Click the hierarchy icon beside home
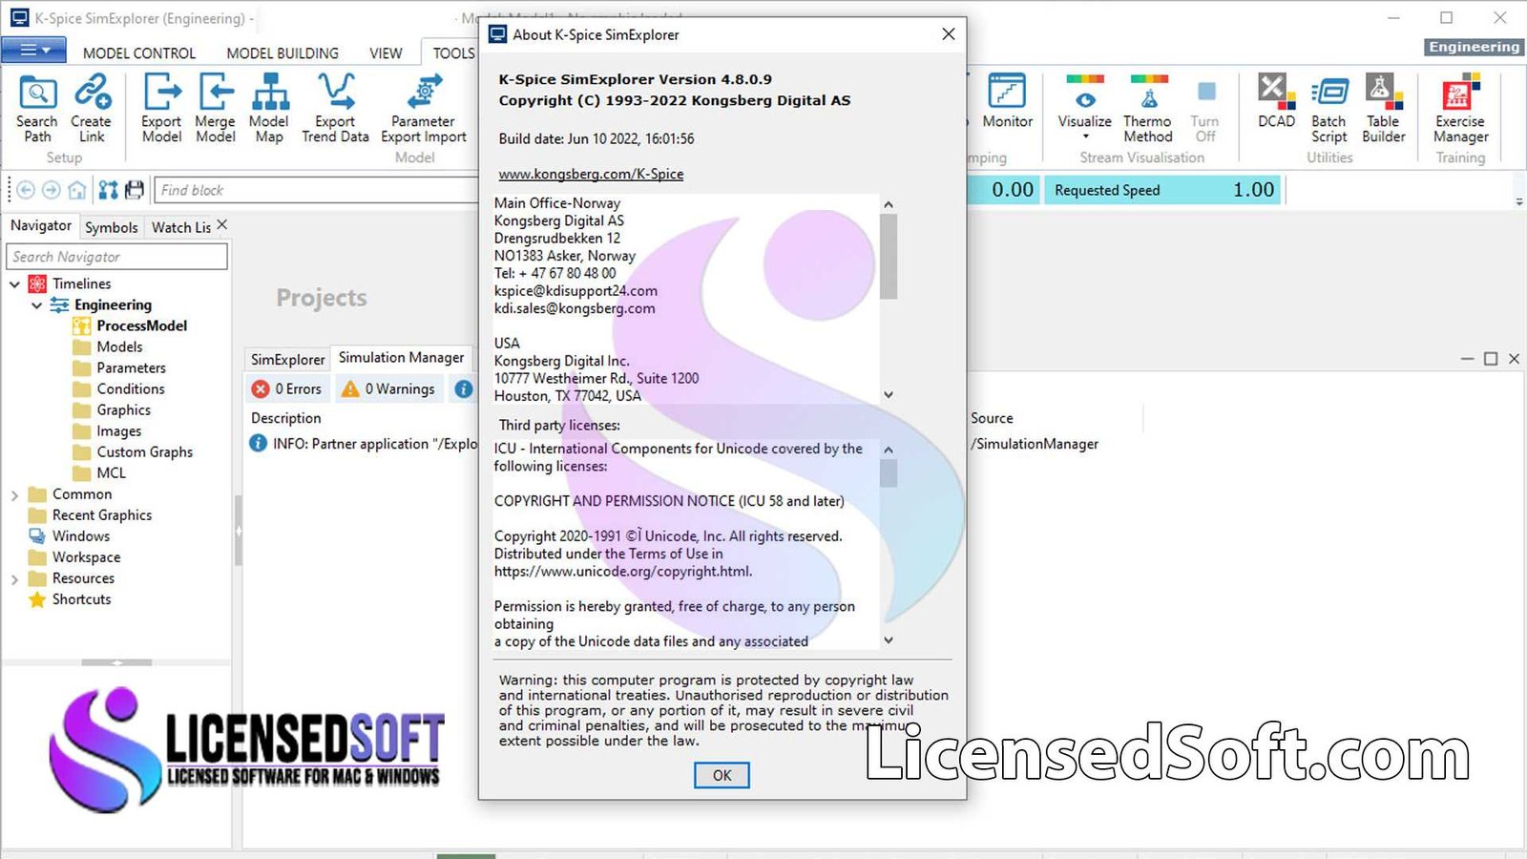This screenshot has width=1527, height=859. pos(109,190)
